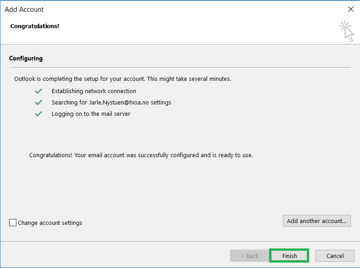Open Add another account option

tap(316, 221)
